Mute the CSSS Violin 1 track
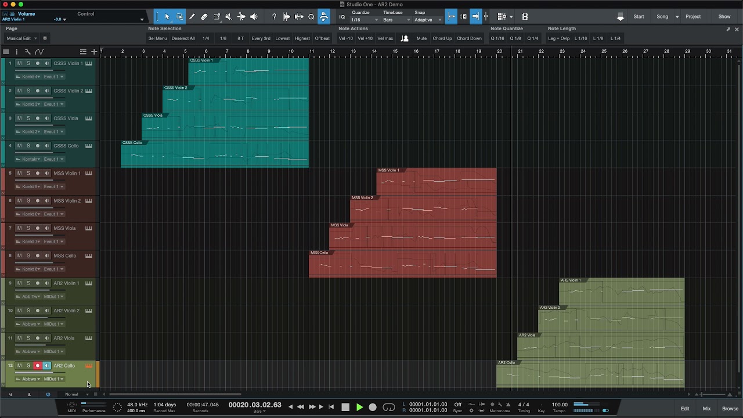The width and height of the screenshot is (743, 418). (19, 63)
